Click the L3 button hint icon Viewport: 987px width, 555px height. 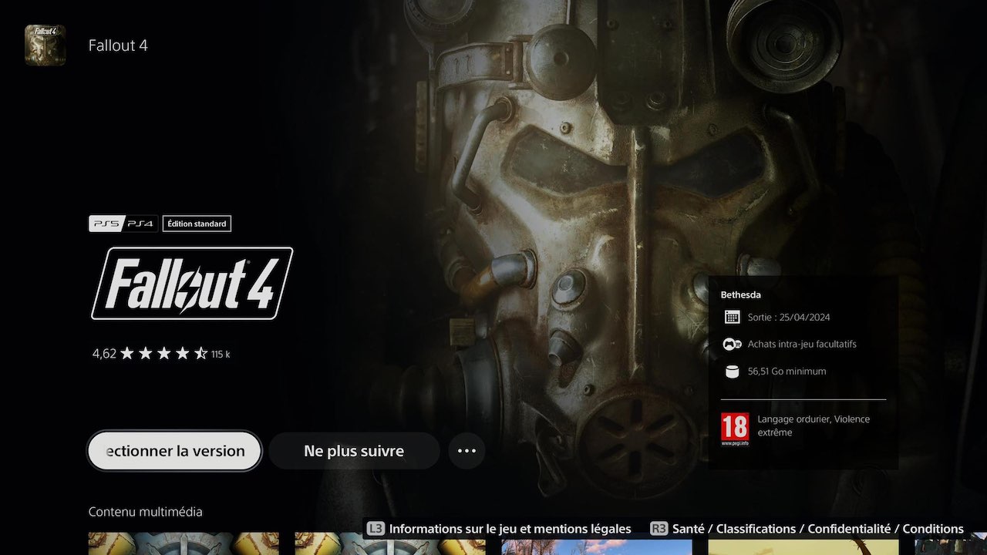(375, 529)
